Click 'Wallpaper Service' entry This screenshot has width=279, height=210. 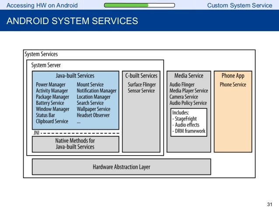94,109
